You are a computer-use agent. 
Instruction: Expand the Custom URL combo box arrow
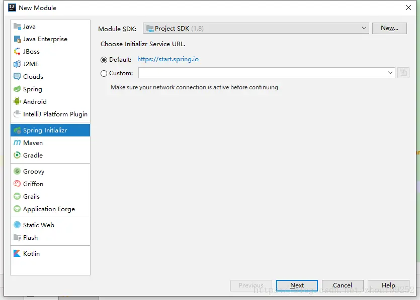(390, 73)
